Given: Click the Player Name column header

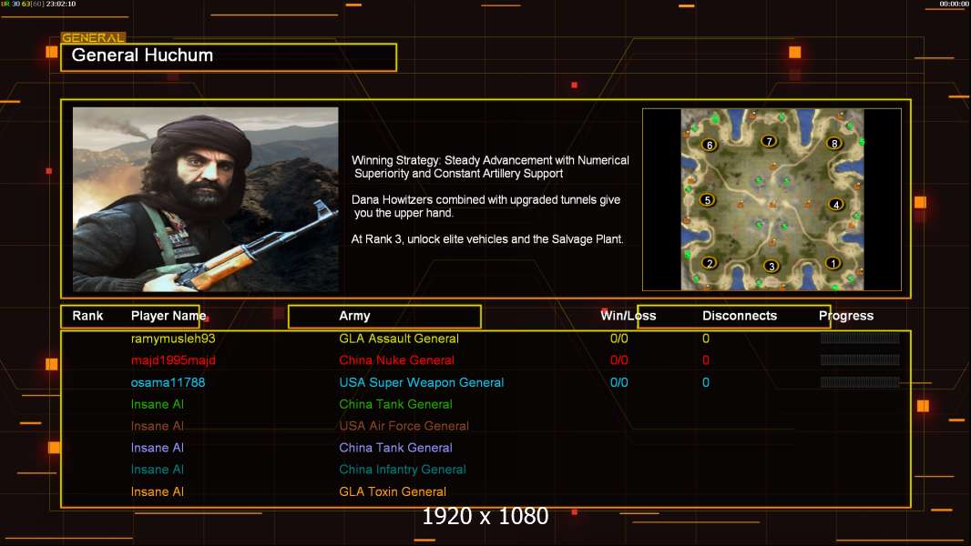Looking at the screenshot, I should coord(169,316).
